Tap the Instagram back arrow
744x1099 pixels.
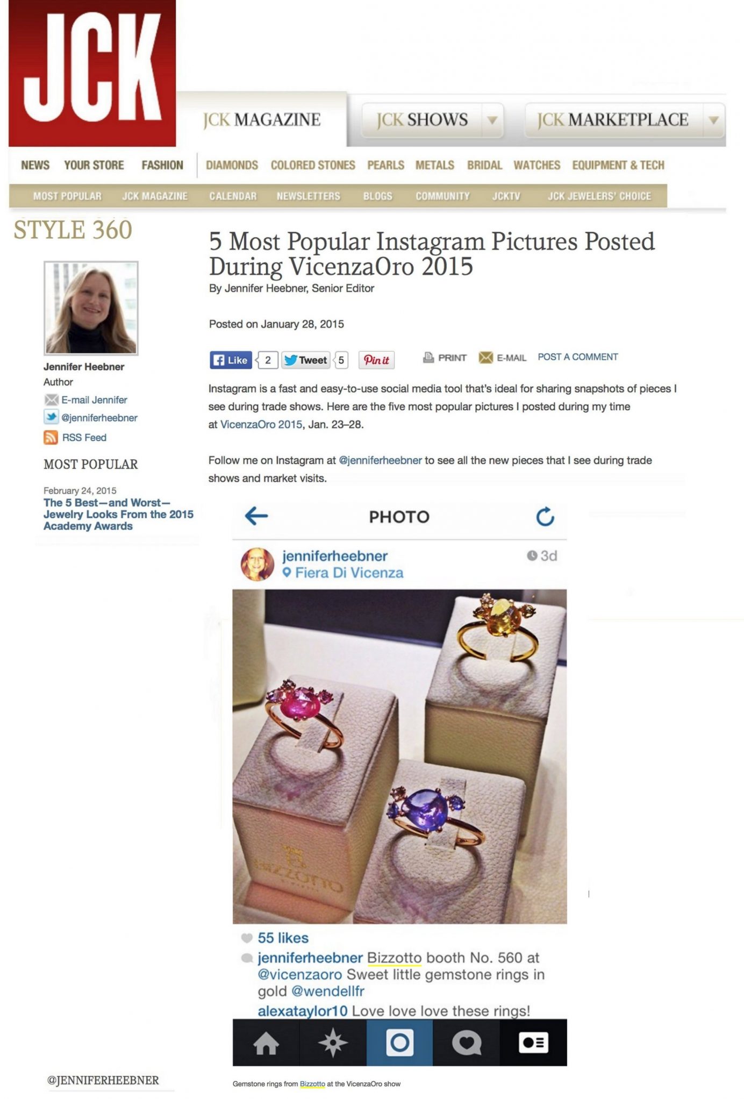(x=256, y=516)
